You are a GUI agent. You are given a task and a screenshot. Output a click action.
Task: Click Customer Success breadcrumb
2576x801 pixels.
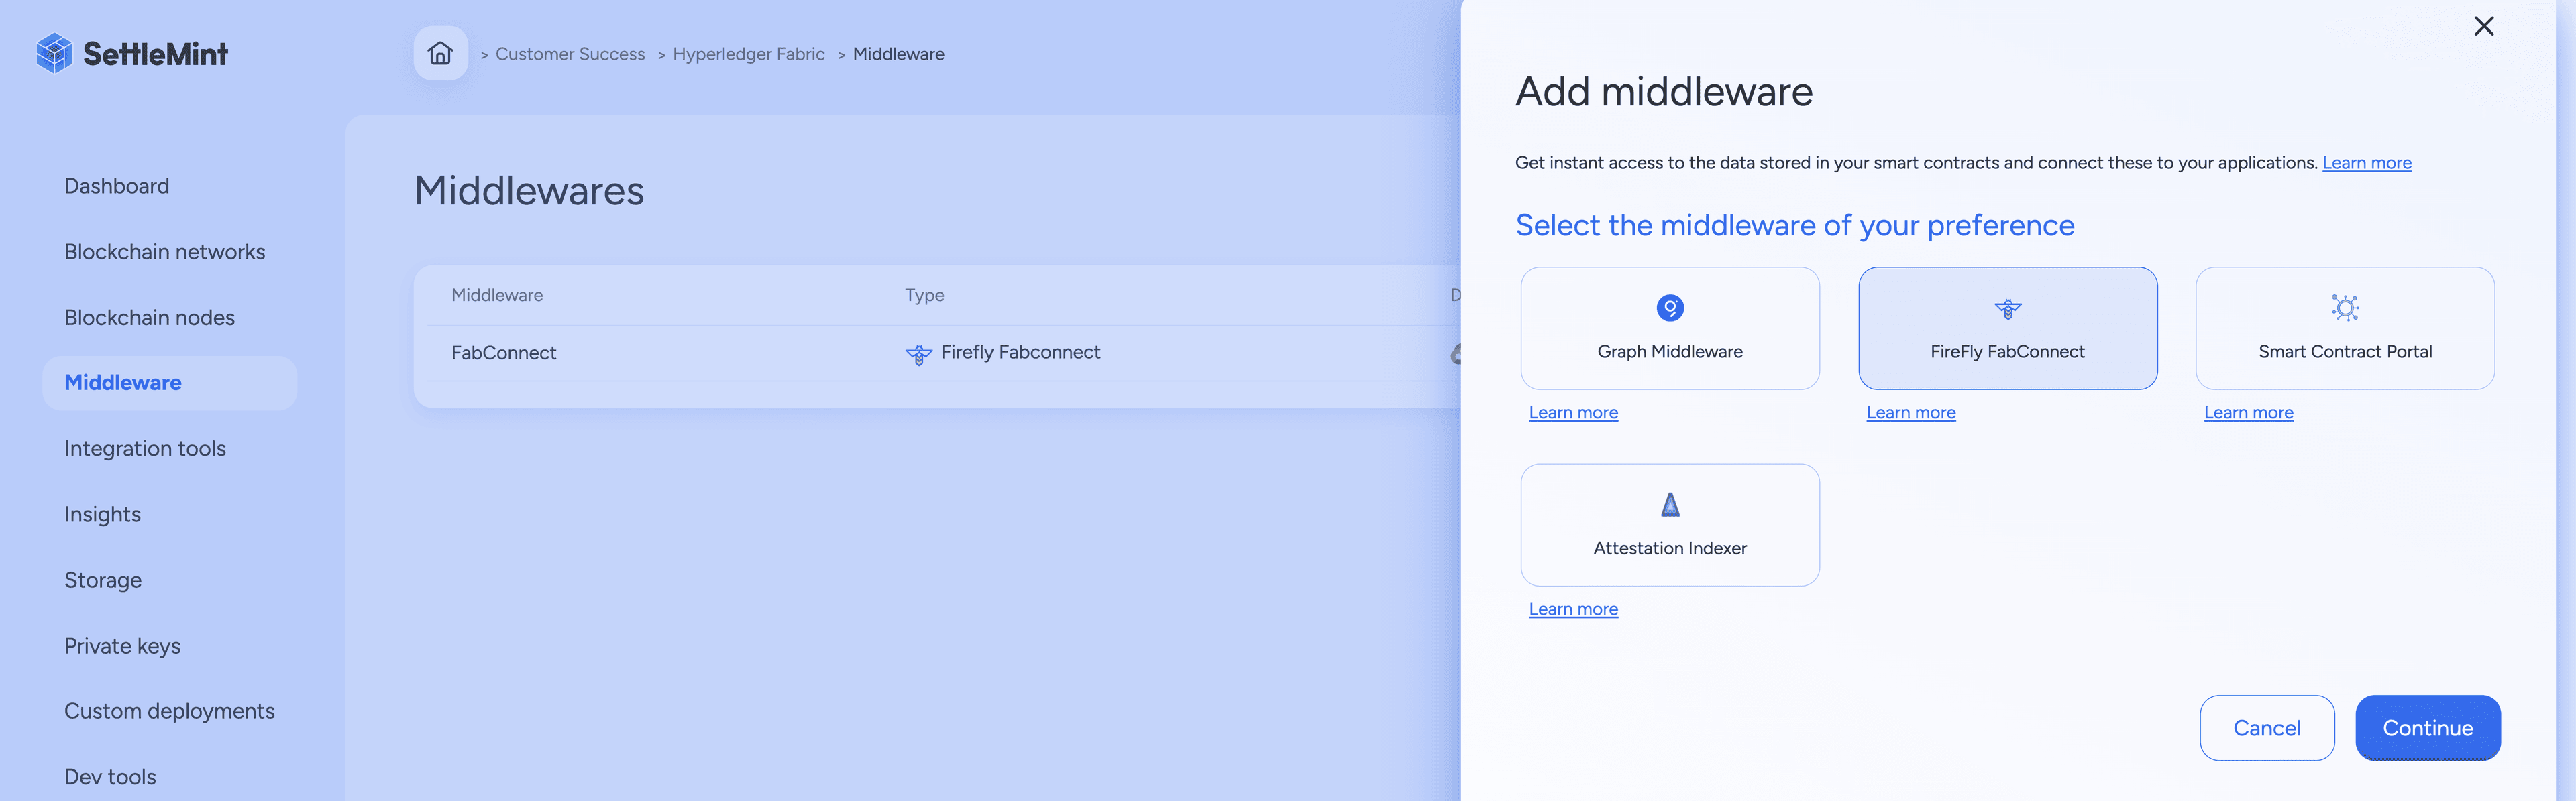(x=570, y=54)
